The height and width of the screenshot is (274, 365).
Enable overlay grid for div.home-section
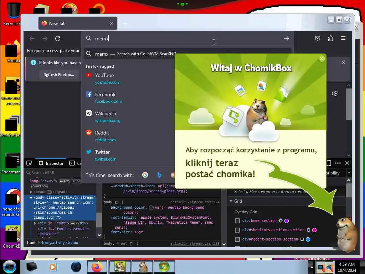tap(237, 220)
